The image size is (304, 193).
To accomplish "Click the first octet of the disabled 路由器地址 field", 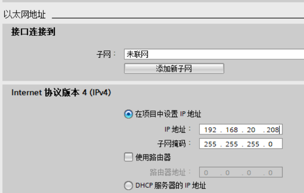I will tap(206, 173).
